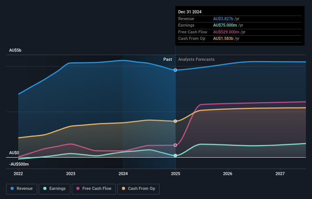Toggle the Free Cash Flow legend button

tap(94, 189)
